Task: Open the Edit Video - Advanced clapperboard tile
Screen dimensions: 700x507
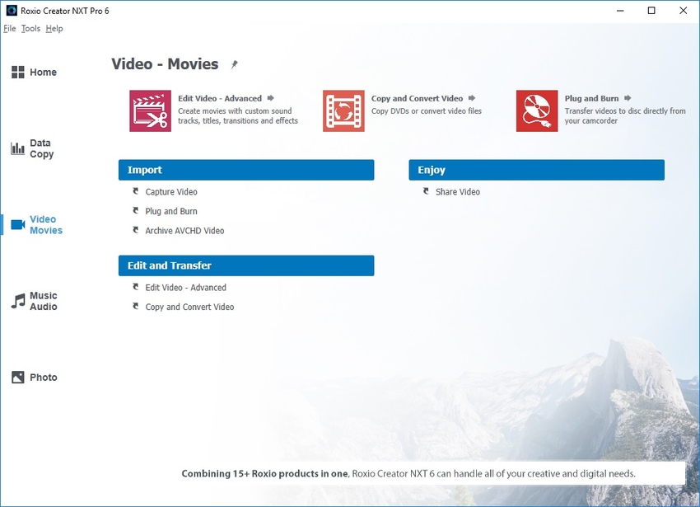Action: tap(150, 110)
